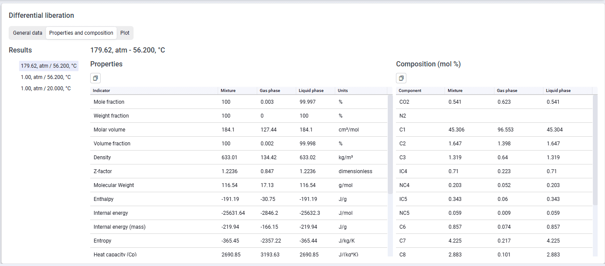
Task: Switch to the General data tab
Action: (28, 33)
